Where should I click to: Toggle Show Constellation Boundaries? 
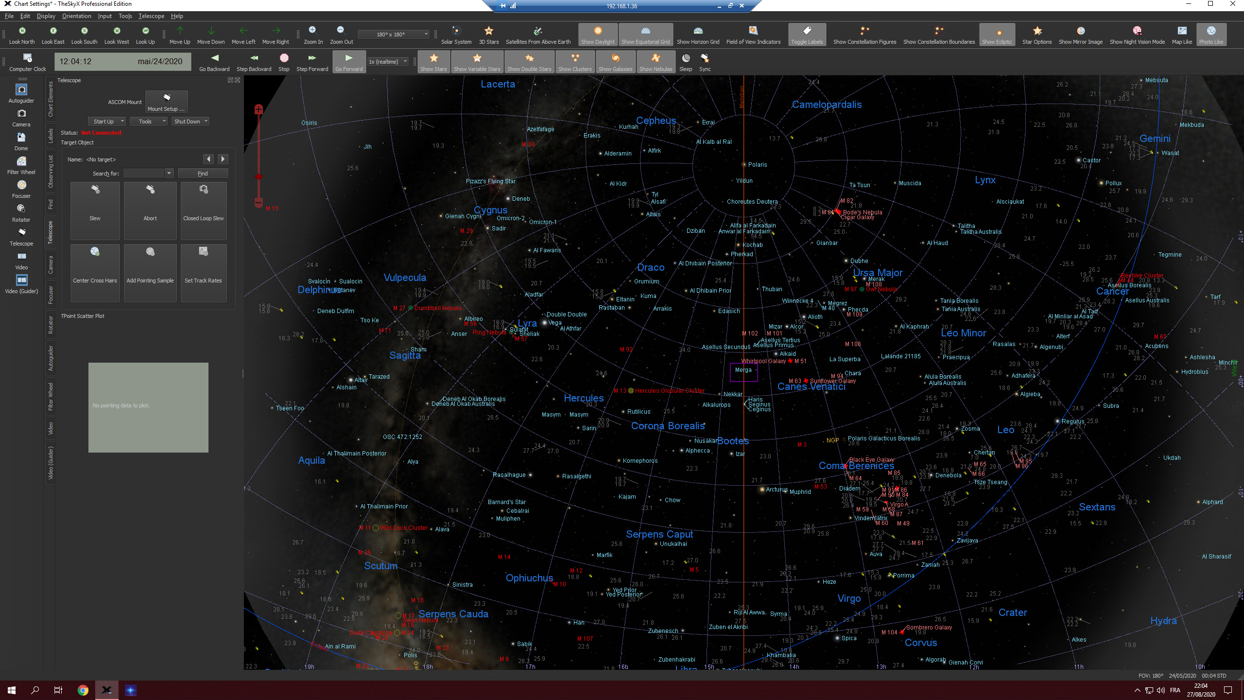(939, 35)
